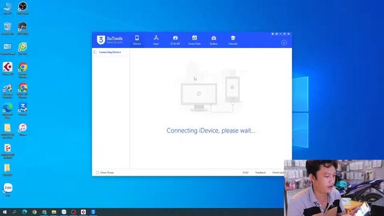Viewport: 384px width, 216px height.
Task: Open the green Cốc Cốc browser icon
Action: (23, 49)
